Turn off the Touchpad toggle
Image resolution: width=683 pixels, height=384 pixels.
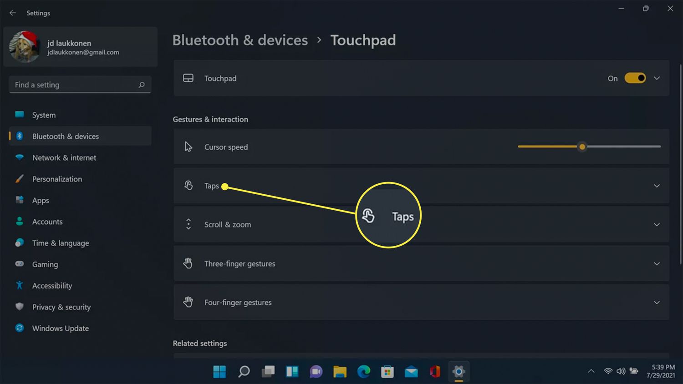(x=635, y=78)
